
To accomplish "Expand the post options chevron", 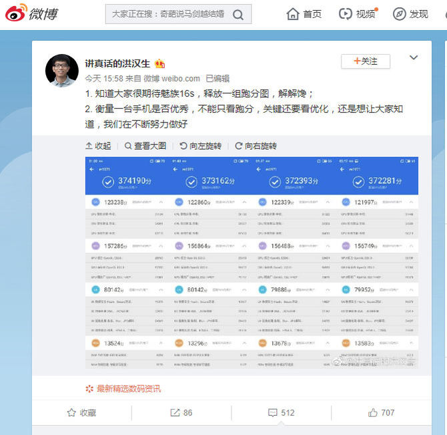I will click(414, 57).
